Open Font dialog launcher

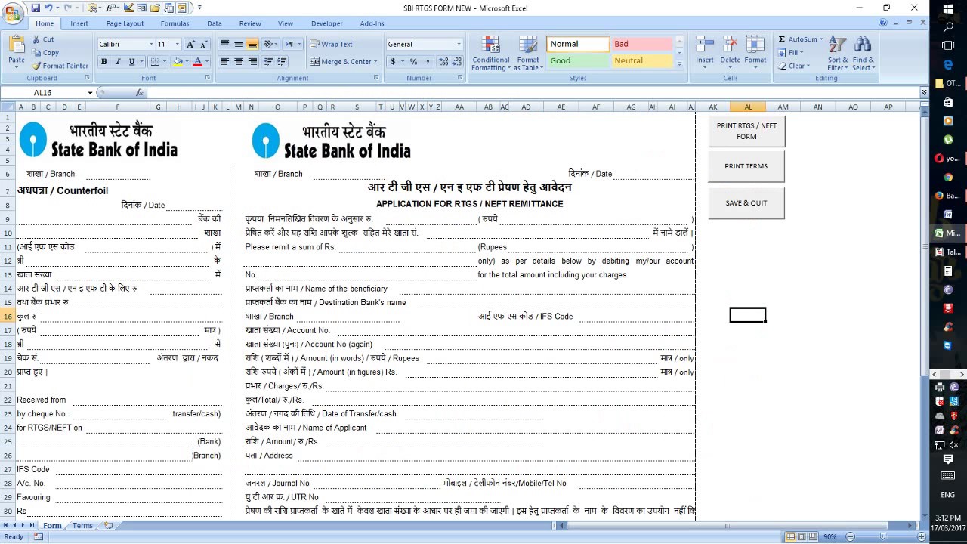click(208, 78)
